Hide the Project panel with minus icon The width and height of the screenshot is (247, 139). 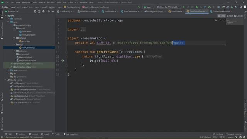click(53, 12)
